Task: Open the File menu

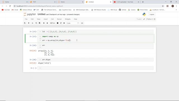Action: tap(26, 19)
